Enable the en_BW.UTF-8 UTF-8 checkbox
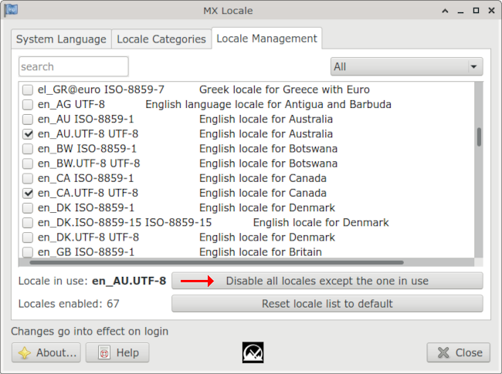 pyautogui.click(x=28, y=163)
